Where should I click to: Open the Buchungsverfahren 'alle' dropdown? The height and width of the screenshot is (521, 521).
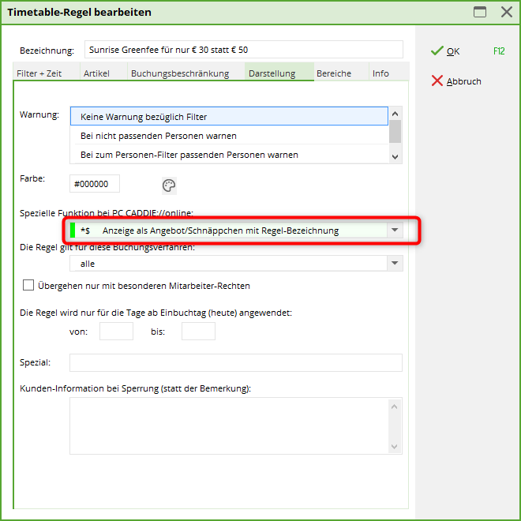[x=395, y=264]
